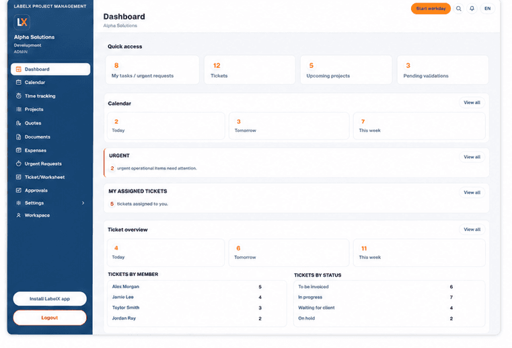Viewport: 512px width, 348px height.
Task: Click View all for My Assigned Tickets
Action: coord(472,193)
